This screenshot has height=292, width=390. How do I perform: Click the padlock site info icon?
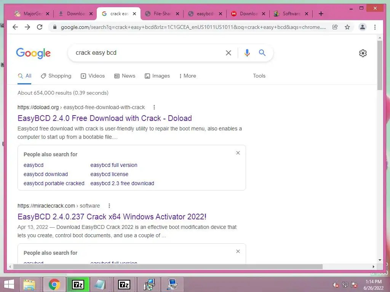(55, 27)
